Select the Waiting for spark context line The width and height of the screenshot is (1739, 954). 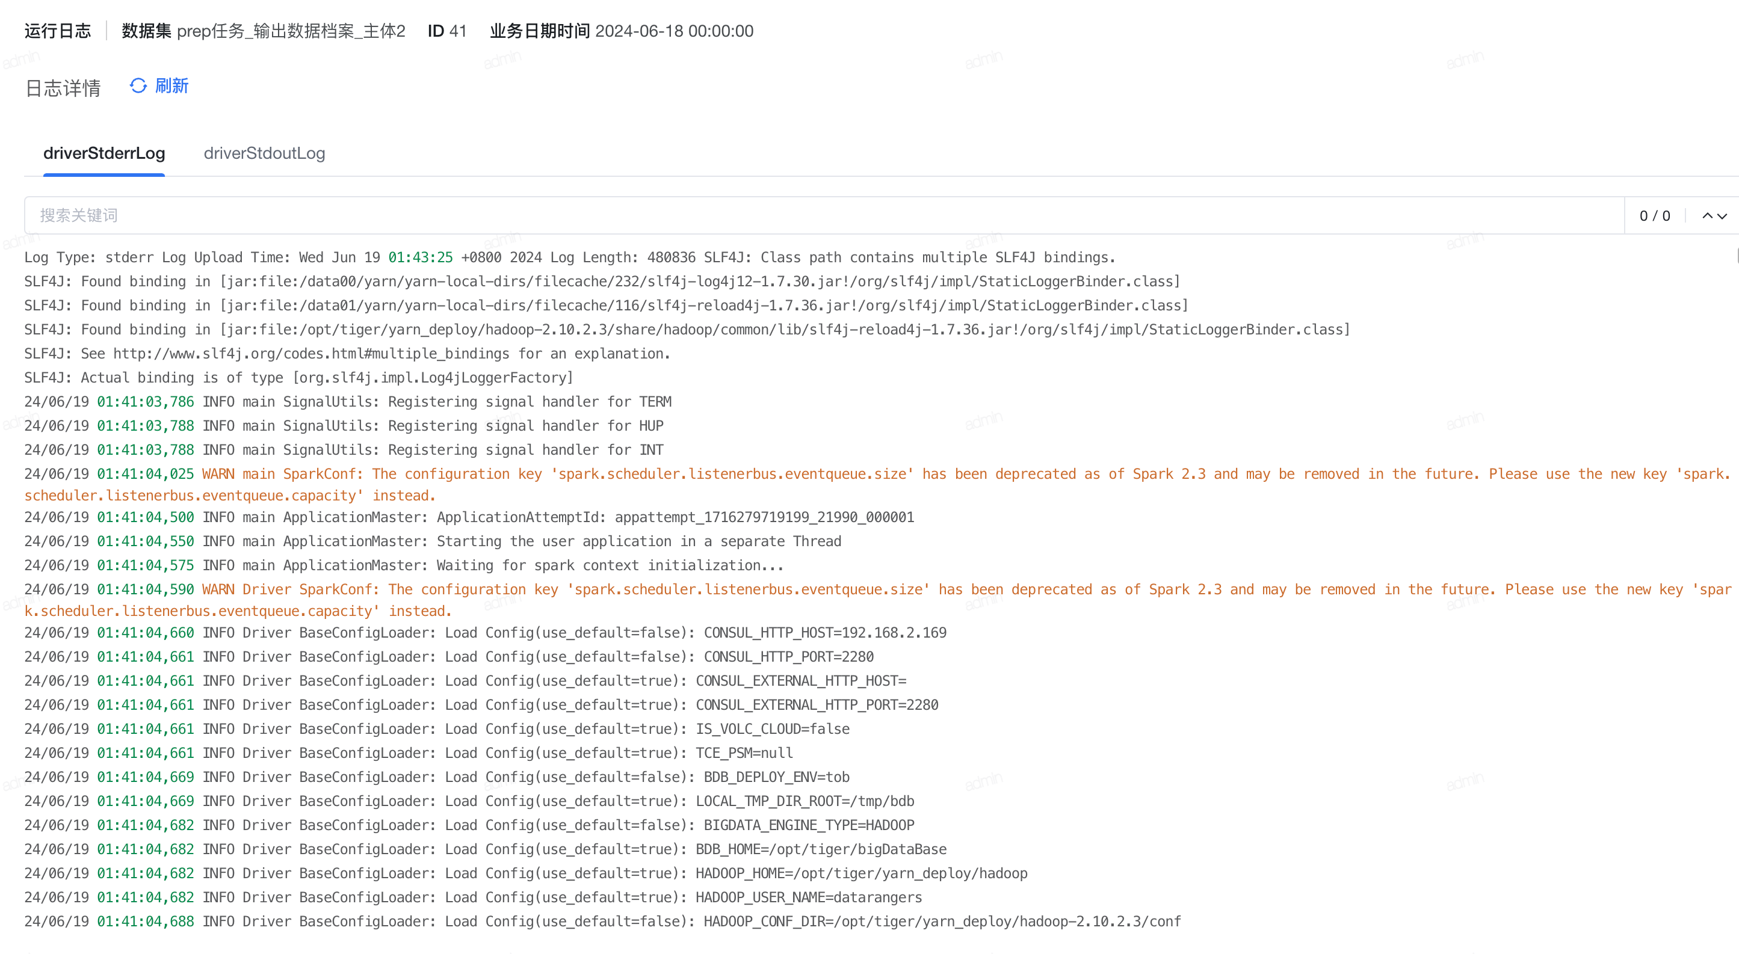tap(404, 565)
